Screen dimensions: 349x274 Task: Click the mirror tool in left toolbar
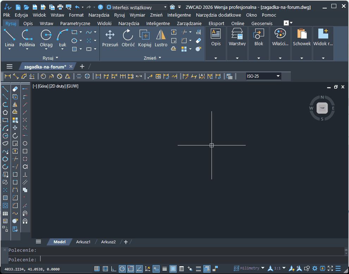tap(15, 105)
